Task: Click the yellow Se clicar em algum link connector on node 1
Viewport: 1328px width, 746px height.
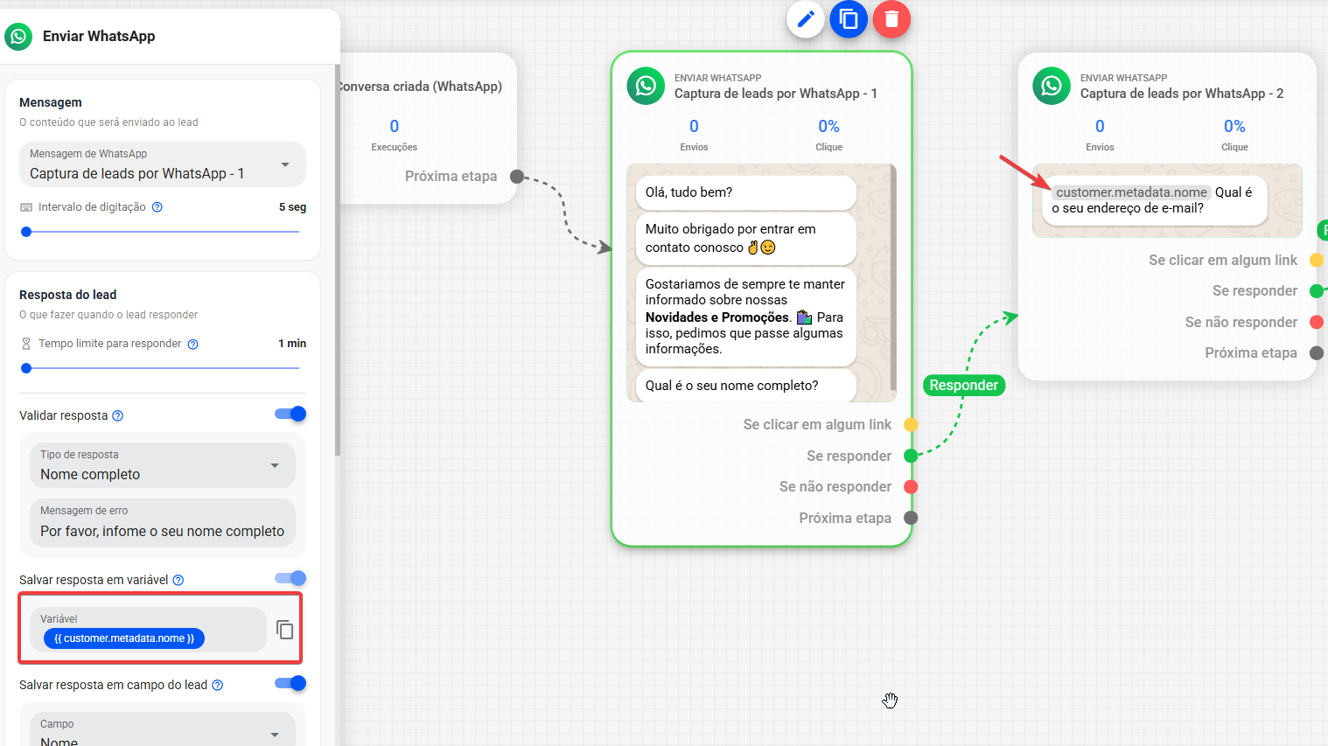Action: pyautogui.click(x=911, y=424)
